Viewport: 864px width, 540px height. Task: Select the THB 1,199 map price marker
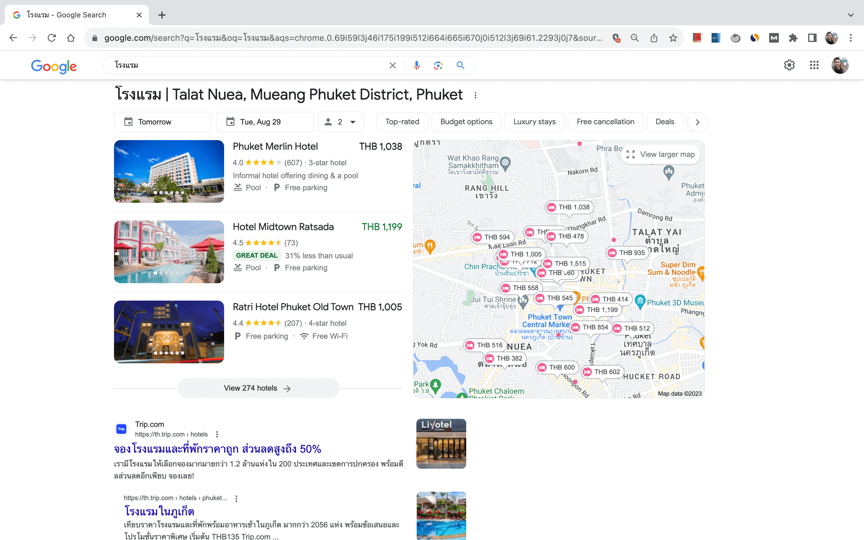coord(597,310)
